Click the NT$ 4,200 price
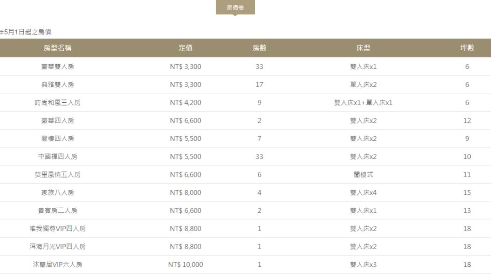The width and height of the screenshot is (494, 277). pyautogui.click(x=185, y=102)
